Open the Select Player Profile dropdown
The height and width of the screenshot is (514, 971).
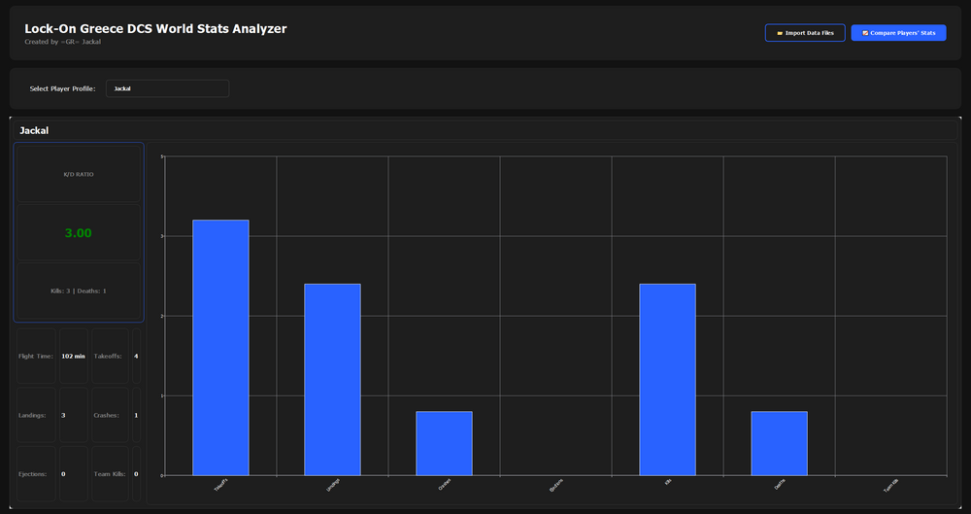pos(167,88)
